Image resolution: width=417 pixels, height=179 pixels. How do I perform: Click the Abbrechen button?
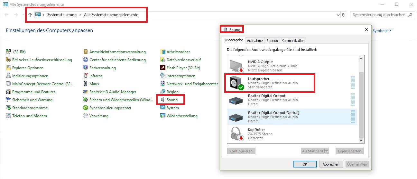click(331, 164)
